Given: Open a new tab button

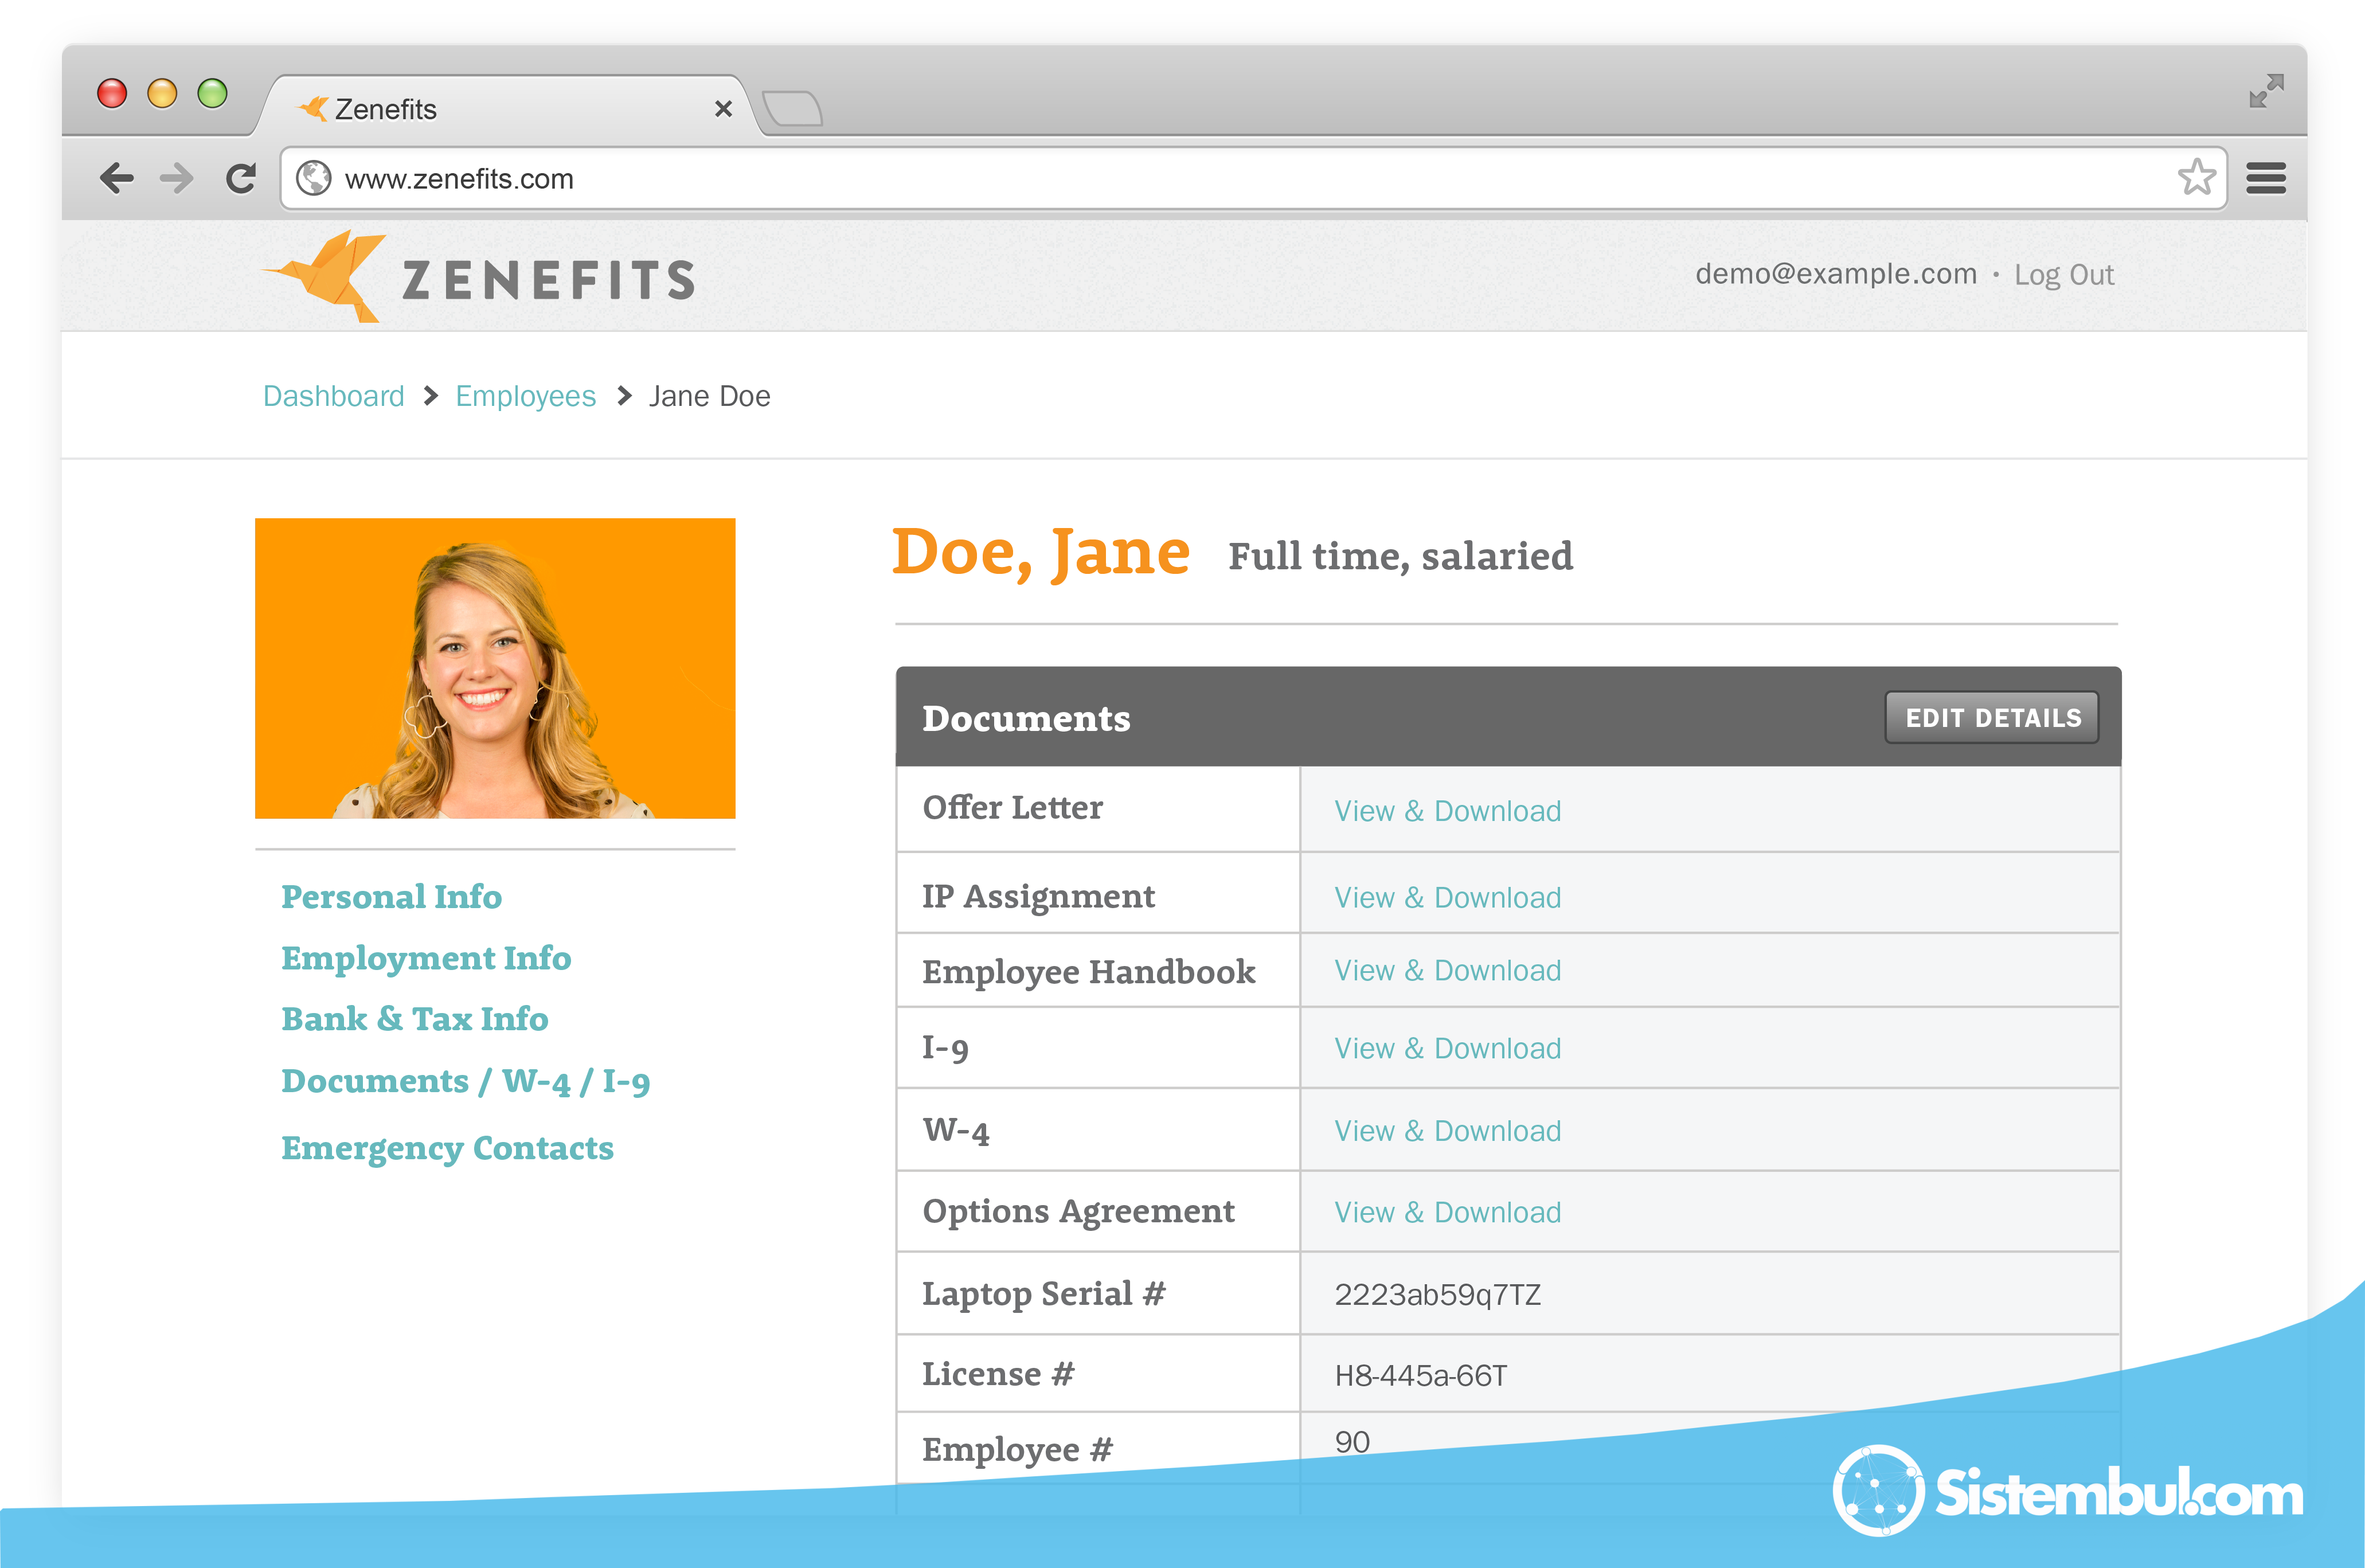Looking at the screenshot, I should [x=792, y=108].
